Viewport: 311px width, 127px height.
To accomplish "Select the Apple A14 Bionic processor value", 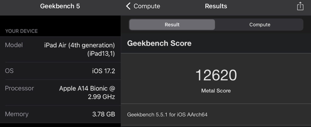I will (87, 92).
